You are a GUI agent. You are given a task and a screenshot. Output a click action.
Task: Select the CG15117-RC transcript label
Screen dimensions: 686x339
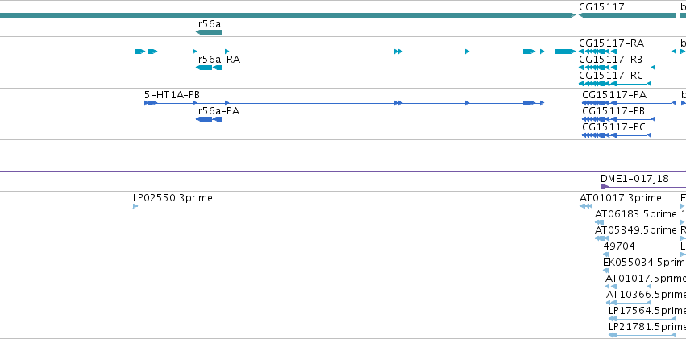pyautogui.click(x=611, y=76)
